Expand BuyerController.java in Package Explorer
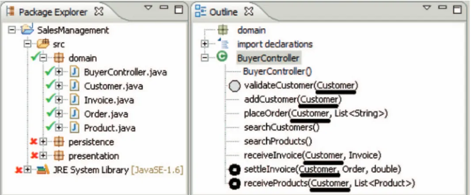 coord(59,72)
